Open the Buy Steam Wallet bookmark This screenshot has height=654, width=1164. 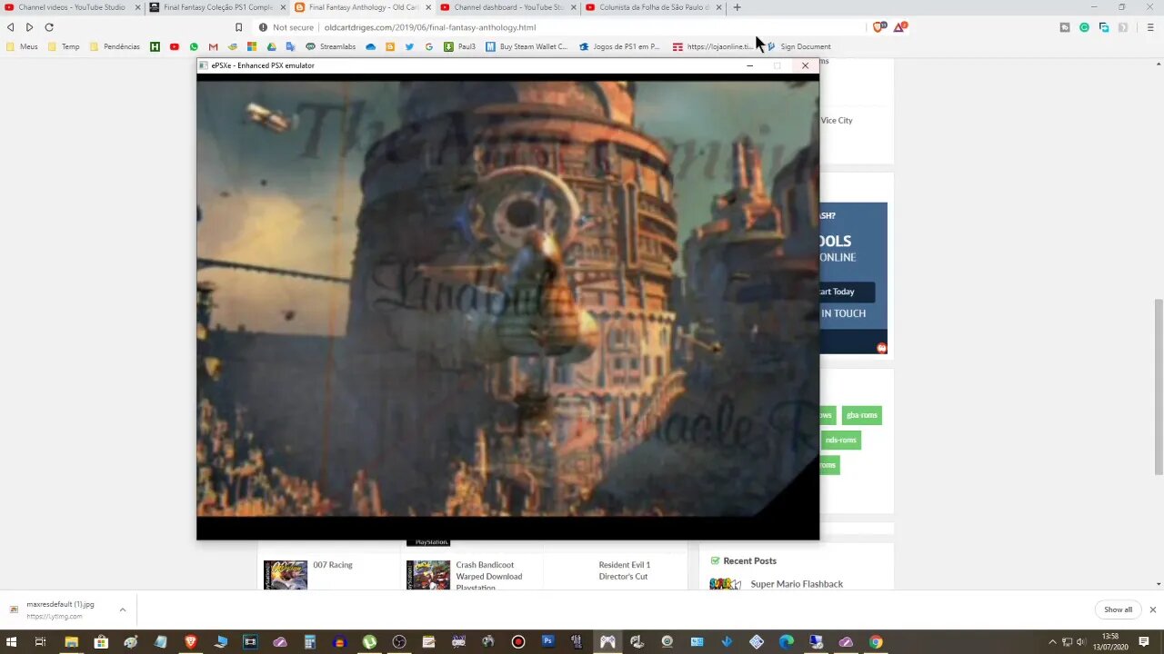point(527,46)
